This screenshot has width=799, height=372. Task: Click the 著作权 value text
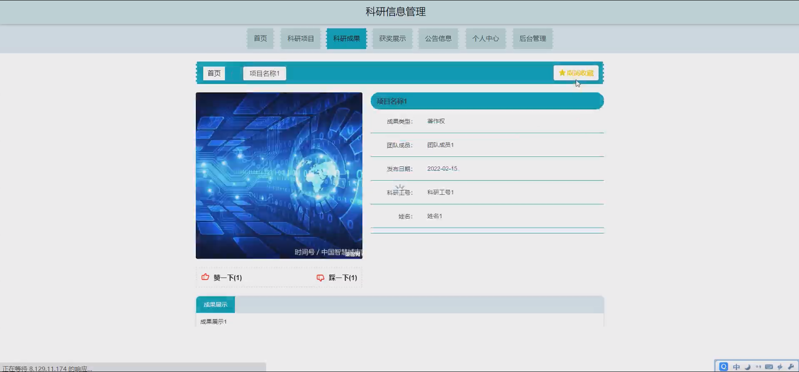pos(436,121)
